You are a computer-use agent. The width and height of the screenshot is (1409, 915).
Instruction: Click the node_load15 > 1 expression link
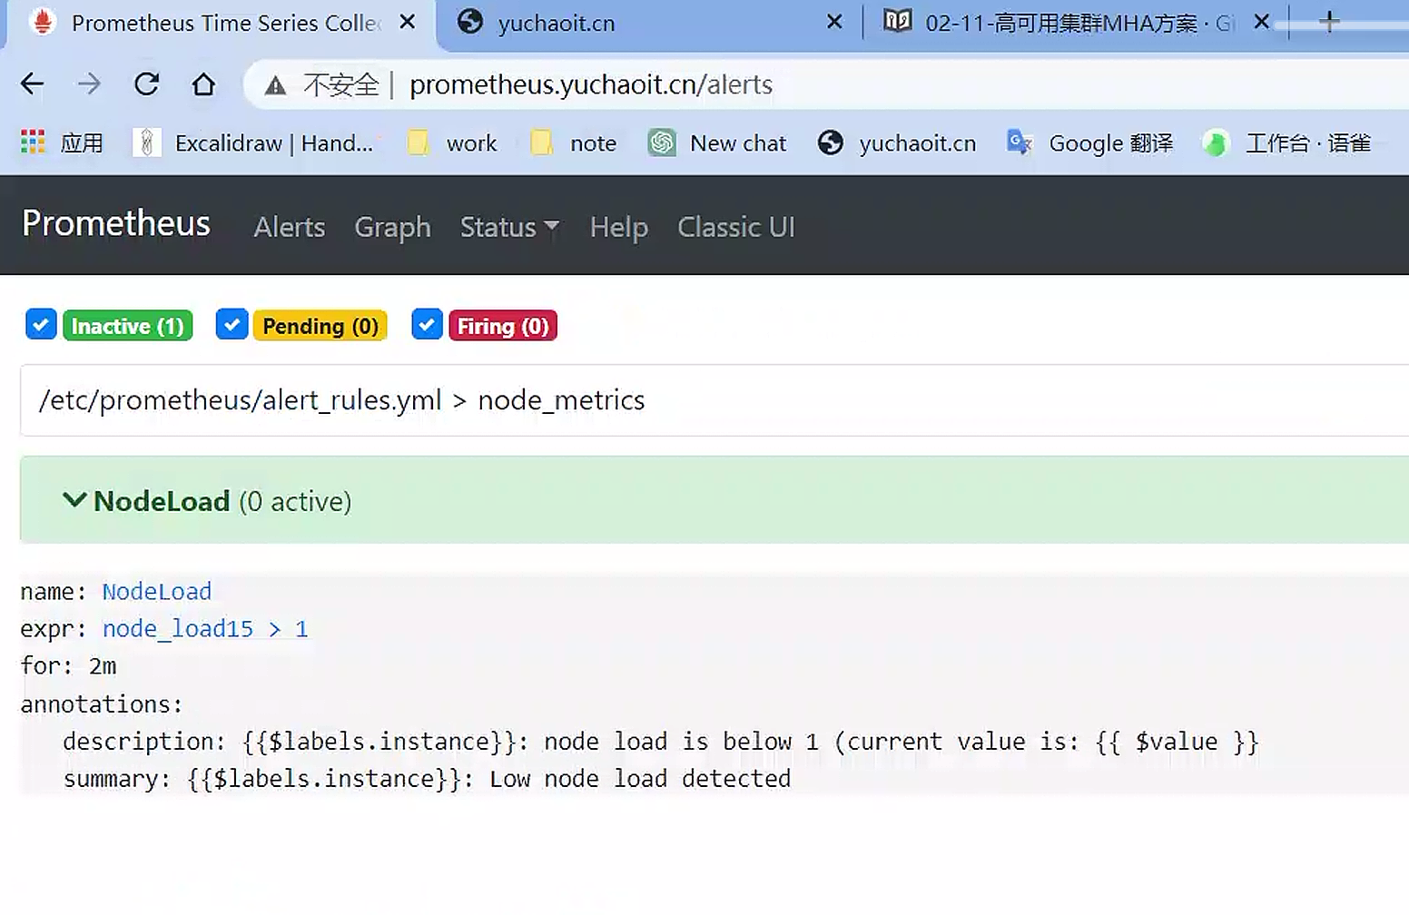coord(205,629)
